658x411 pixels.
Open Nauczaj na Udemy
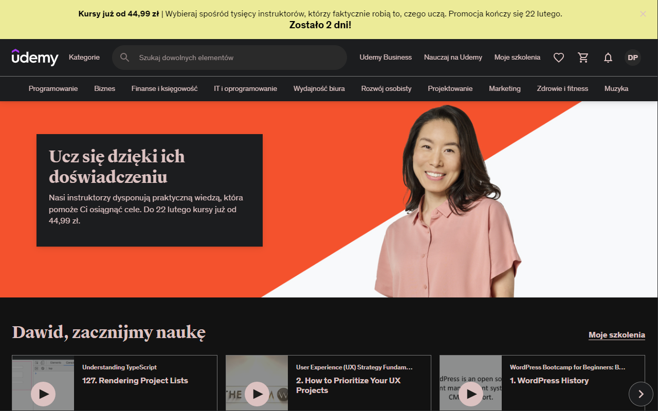(x=453, y=58)
